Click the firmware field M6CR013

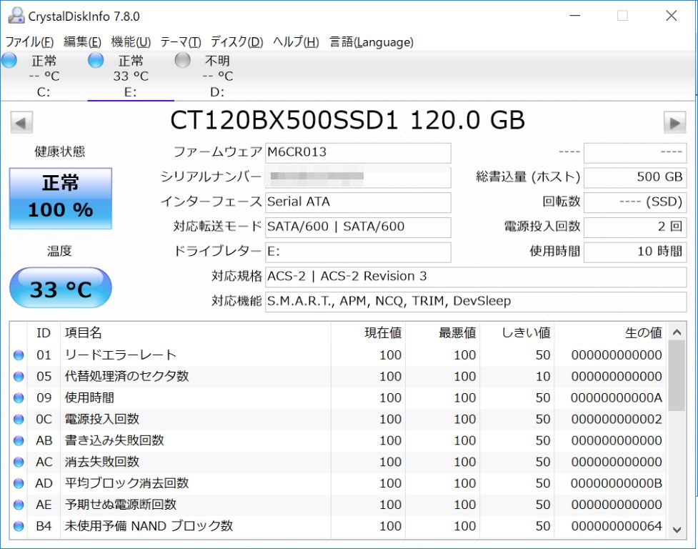point(358,153)
